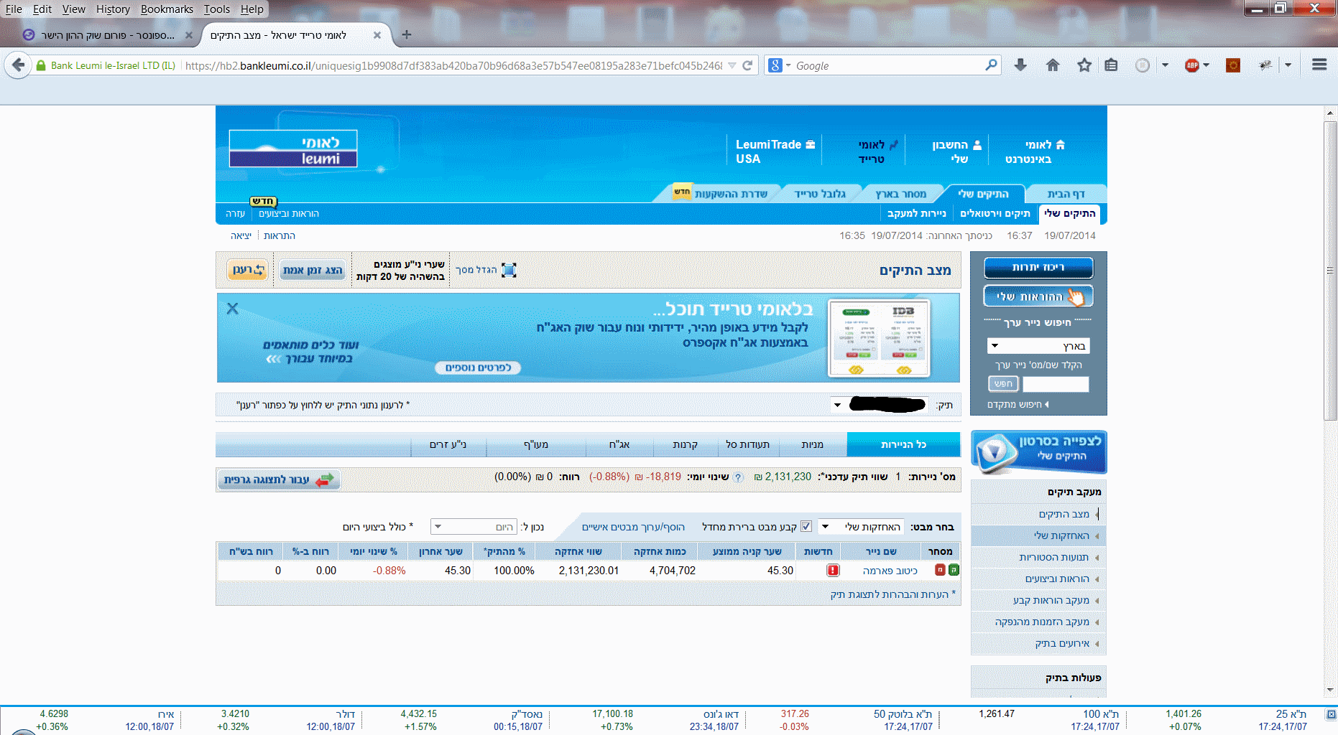
Task: Expand the Adblock Plus dropdown arrow
Action: coord(1206,65)
